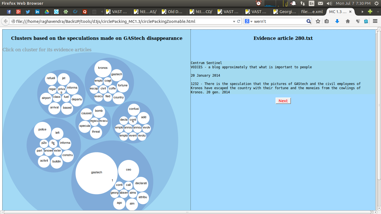Select the 'bomb' word circle
Image resolution: width=381 pixels, height=214 pixels.
[x=99, y=111]
